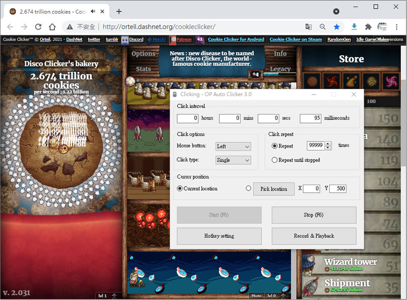Bookmark this page with the star
This screenshot has width=407, height=300.
coord(337,27)
